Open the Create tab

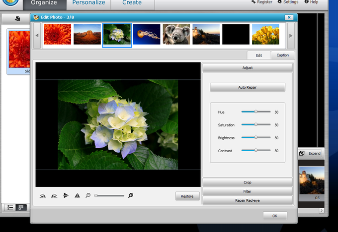pyautogui.click(x=132, y=4)
